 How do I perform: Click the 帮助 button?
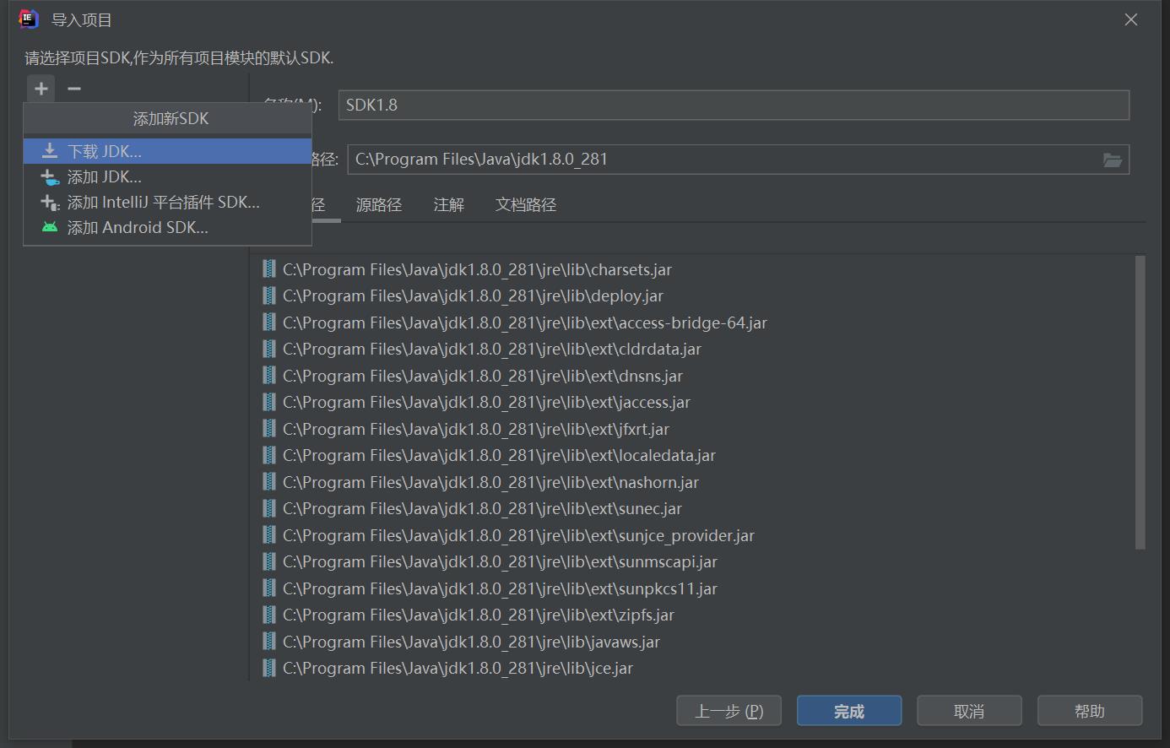pyautogui.click(x=1090, y=711)
